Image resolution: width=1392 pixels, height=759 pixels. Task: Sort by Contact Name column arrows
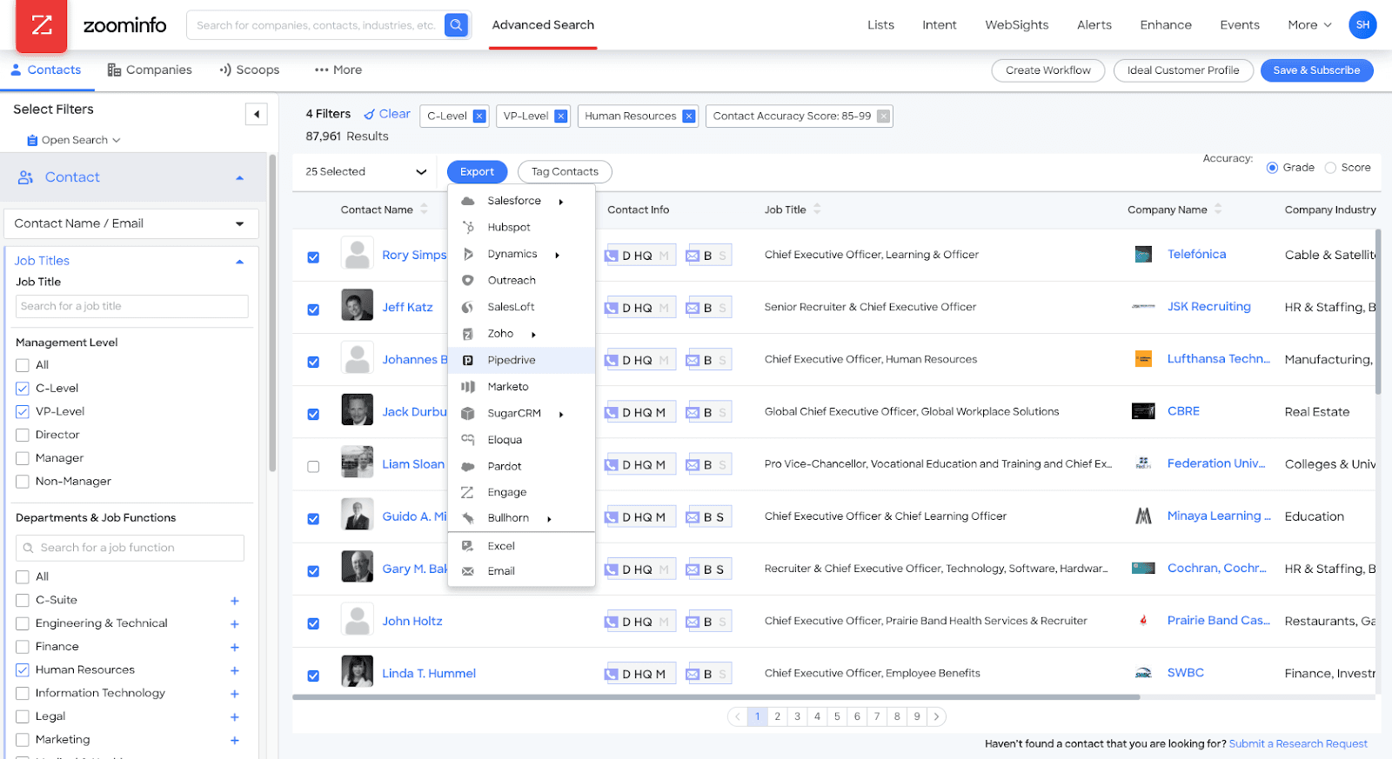425,209
